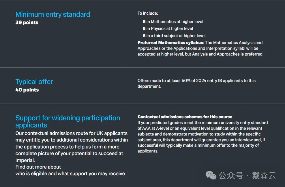This screenshot has height=187, width=285.
Task: Click the WeChat logo icon in watermark
Action: pos(211,175)
